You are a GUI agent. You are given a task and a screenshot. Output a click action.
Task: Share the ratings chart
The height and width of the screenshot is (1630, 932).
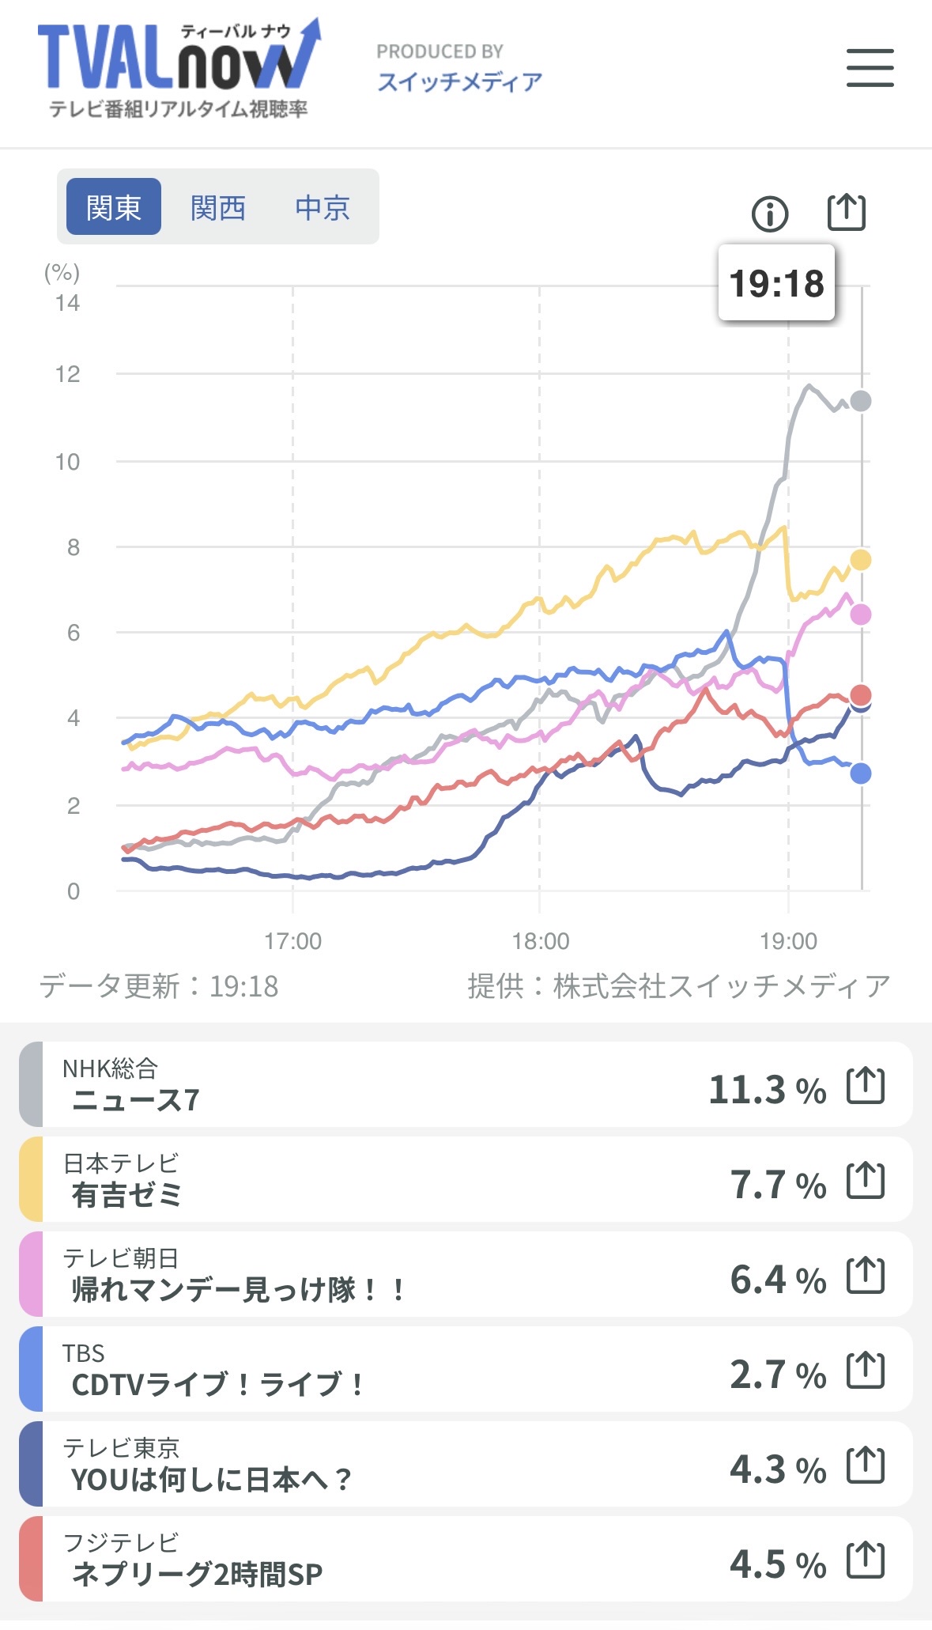click(846, 212)
